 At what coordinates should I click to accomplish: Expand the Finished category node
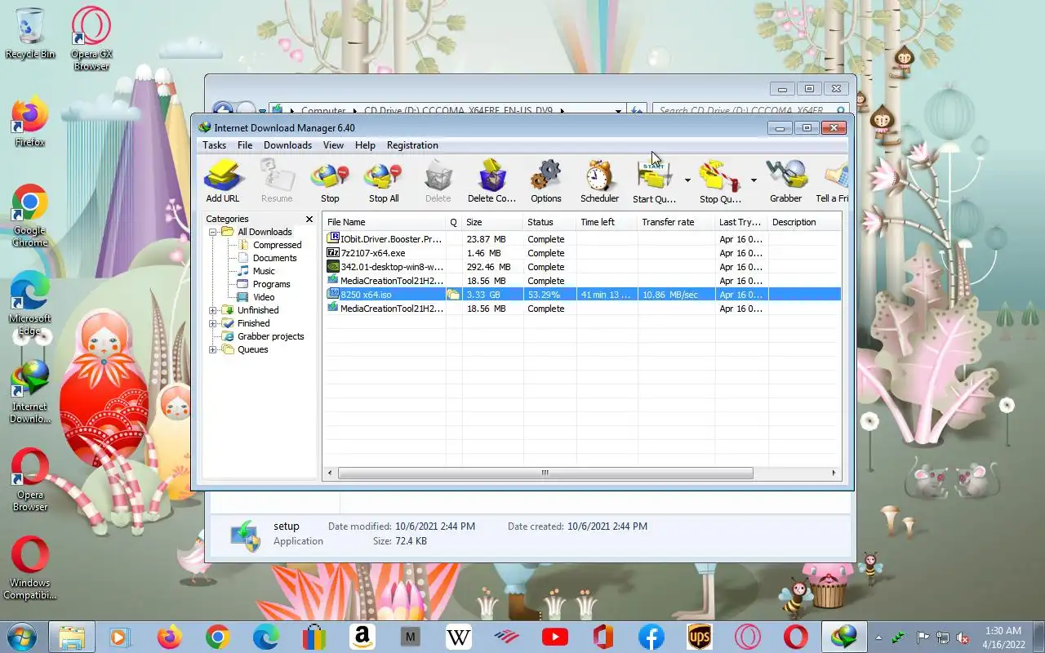point(213,323)
